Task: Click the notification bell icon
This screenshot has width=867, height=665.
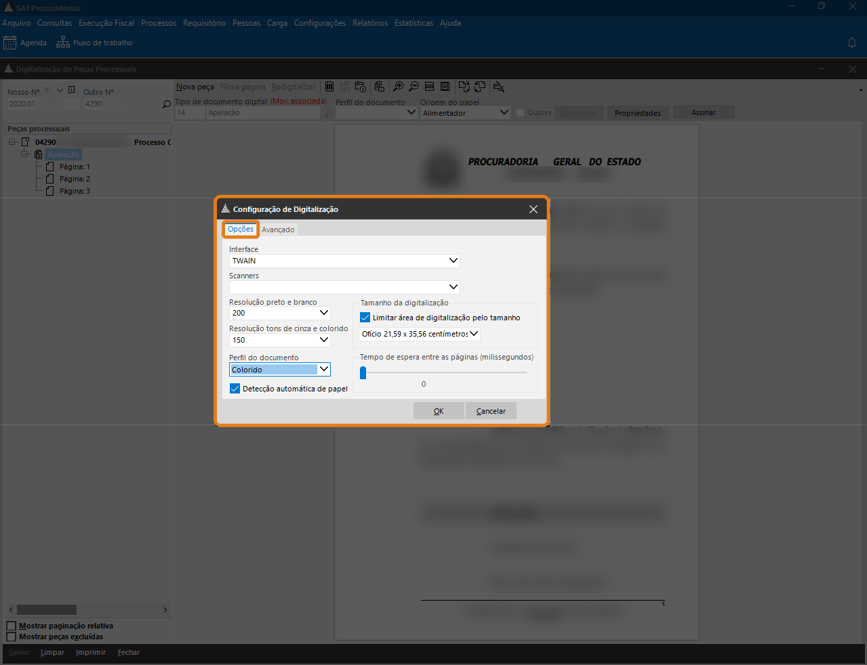Action: tap(852, 43)
